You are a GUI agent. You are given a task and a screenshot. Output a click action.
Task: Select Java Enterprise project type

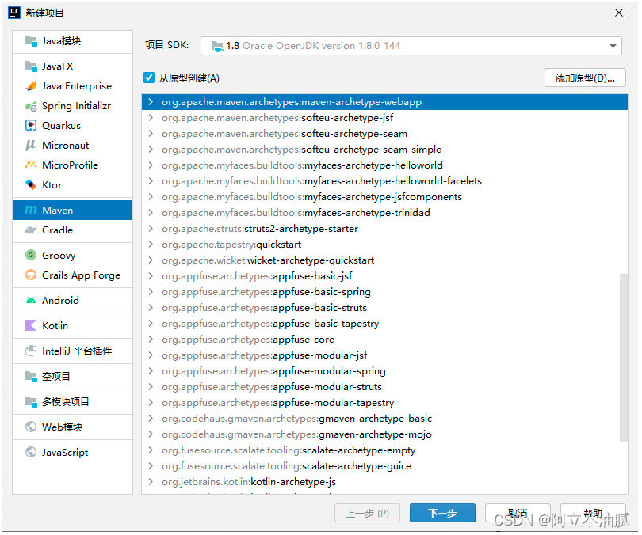(x=72, y=85)
